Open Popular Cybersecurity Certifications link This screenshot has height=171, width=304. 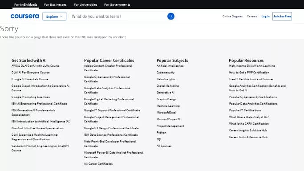coord(253,97)
